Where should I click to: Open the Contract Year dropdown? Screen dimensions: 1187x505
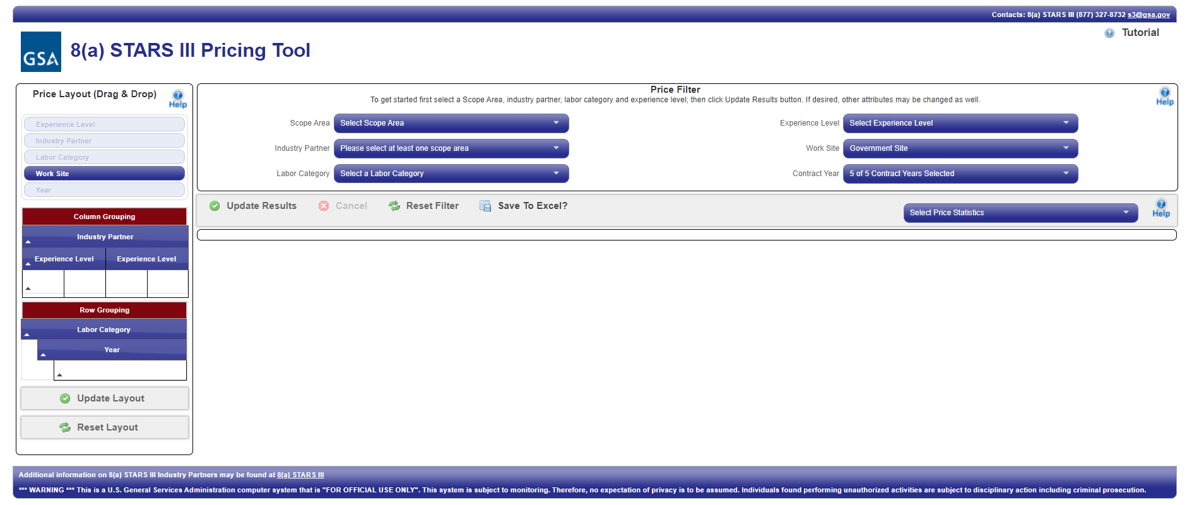(960, 174)
